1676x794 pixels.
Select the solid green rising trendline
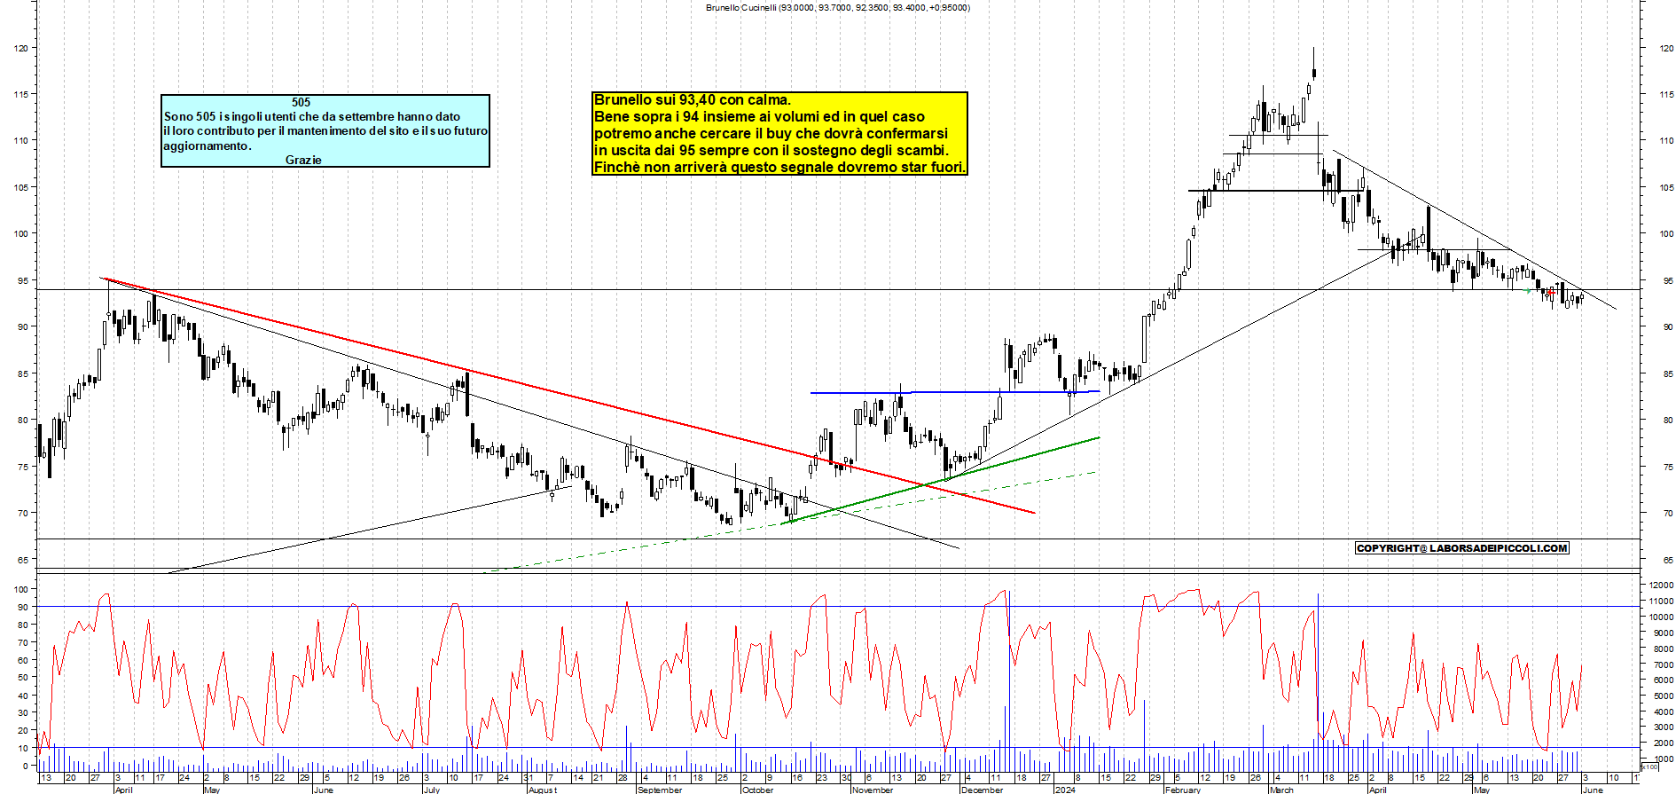pos(940,480)
